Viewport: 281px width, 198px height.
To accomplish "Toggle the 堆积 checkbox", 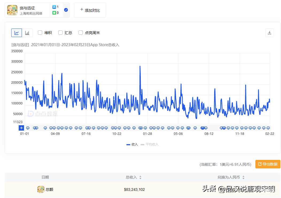I will (40, 33).
